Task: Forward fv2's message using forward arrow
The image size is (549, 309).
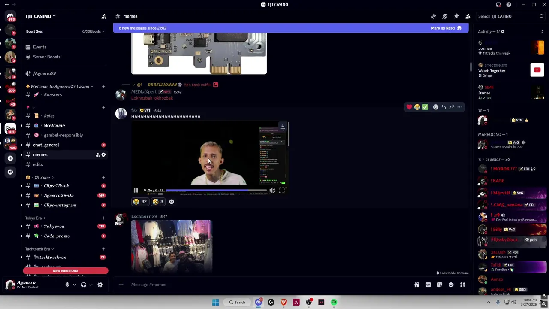Action: point(452,107)
